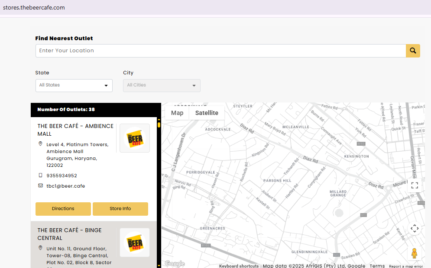
Task: Open the map camera controls icon
Action: tap(415, 228)
